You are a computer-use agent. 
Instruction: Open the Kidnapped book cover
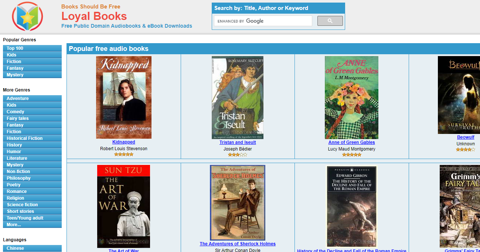click(124, 97)
